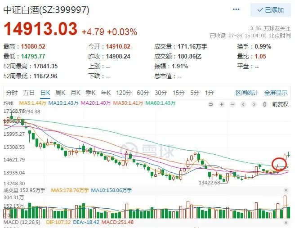Image resolution: width=299 pixels, height=228 pixels.
Task: Click the 量比 value 1.05
Action: tap(260, 56)
